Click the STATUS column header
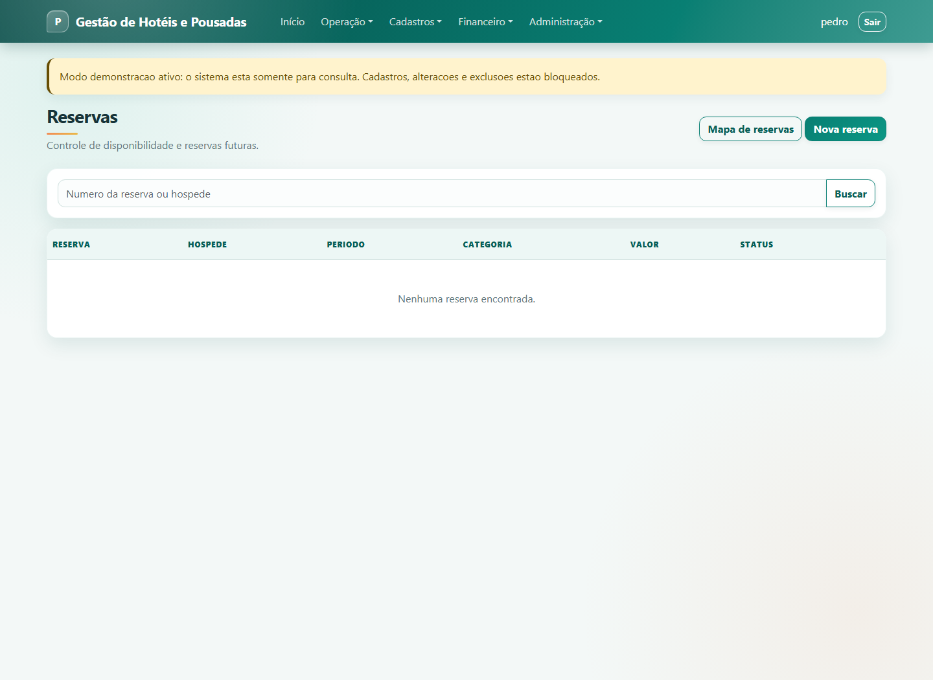The height and width of the screenshot is (680, 933). 757,244
